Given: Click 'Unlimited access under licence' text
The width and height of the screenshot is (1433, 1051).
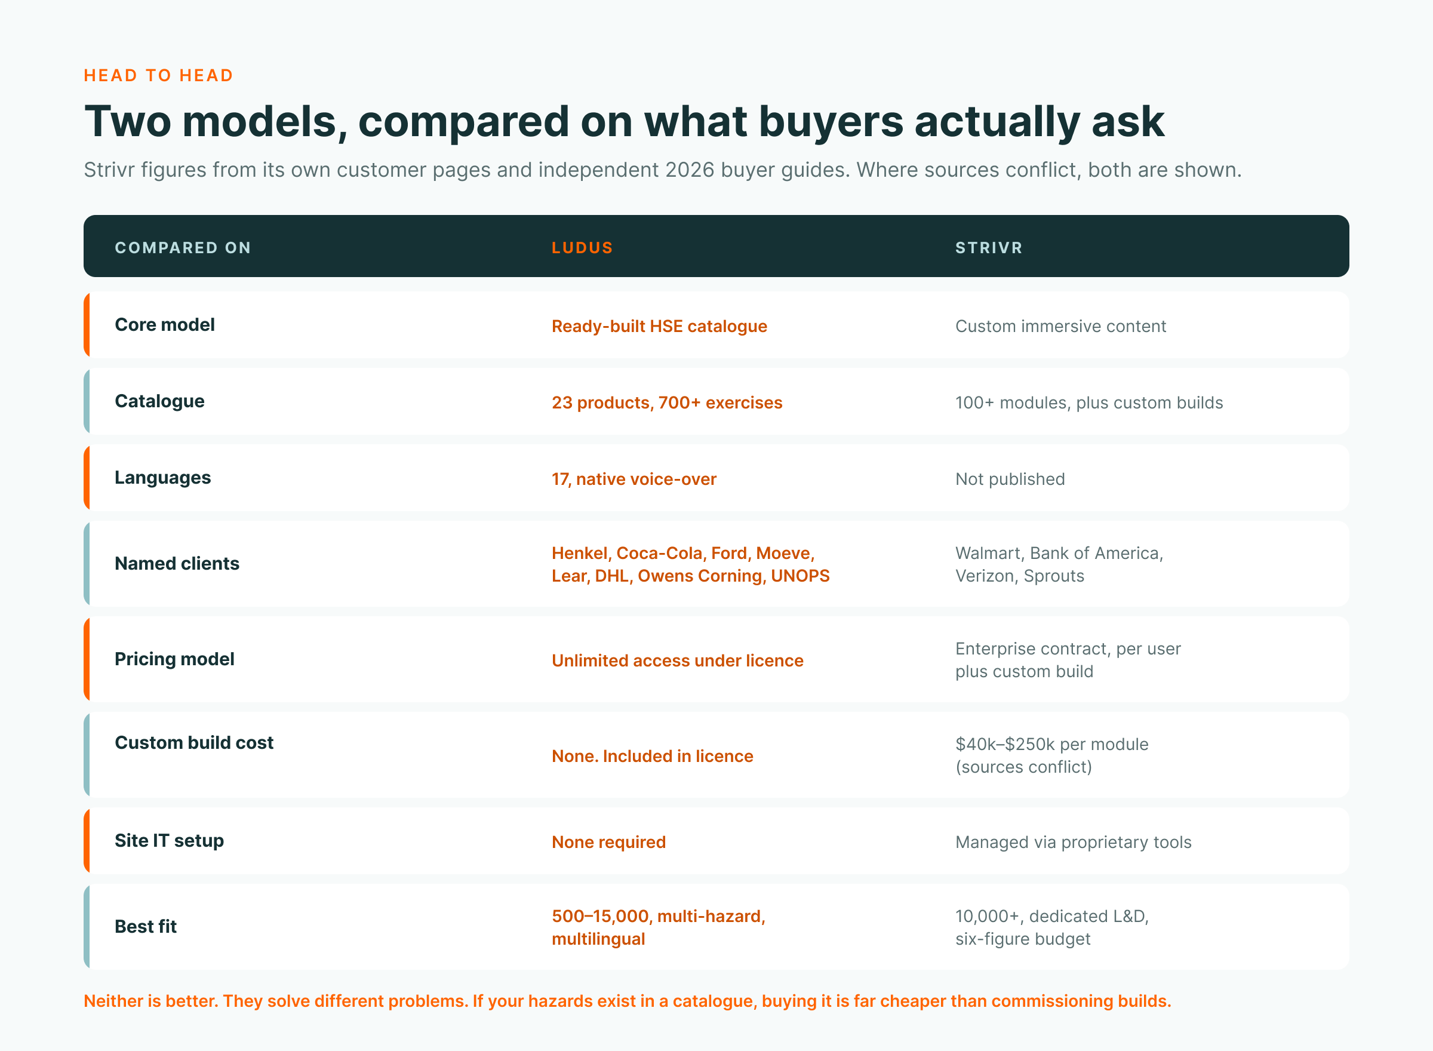Looking at the screenshot, I should (677, 660).
